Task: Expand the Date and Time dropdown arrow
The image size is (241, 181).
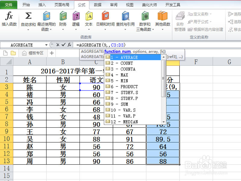Action: (105, 29)
